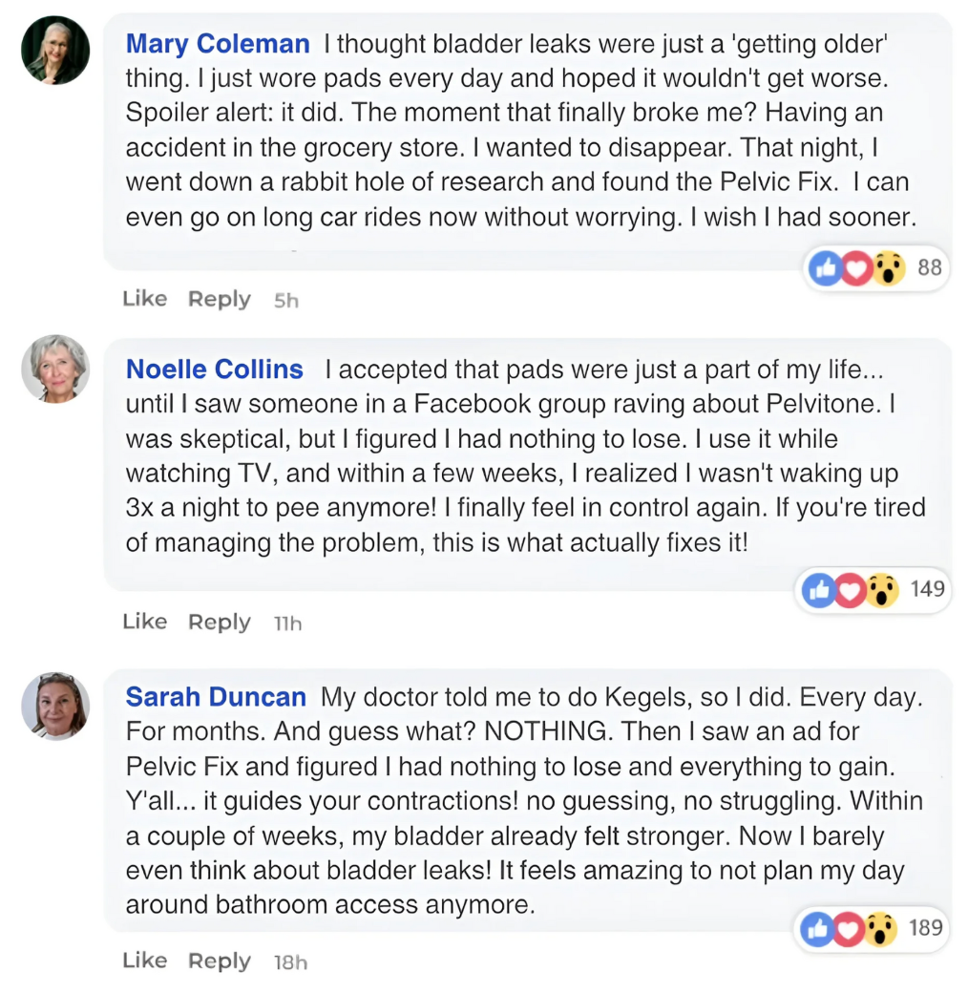Click the wow emoji reaction on Noelle Collins' comment
Screen dimensions: 968x993
click(x=881, y=590)
